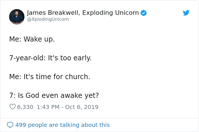Click the Oct 6, 2019 date
Screen dimensions: 199x132
click(82, 107)
